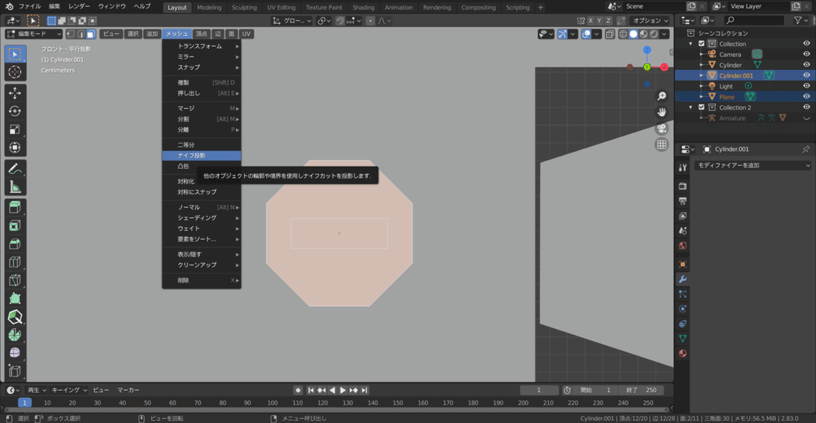The height and width of the screenshot is (423, 816).
Task: Open the トランスフォーム submenu
Action: click(201, 46)
